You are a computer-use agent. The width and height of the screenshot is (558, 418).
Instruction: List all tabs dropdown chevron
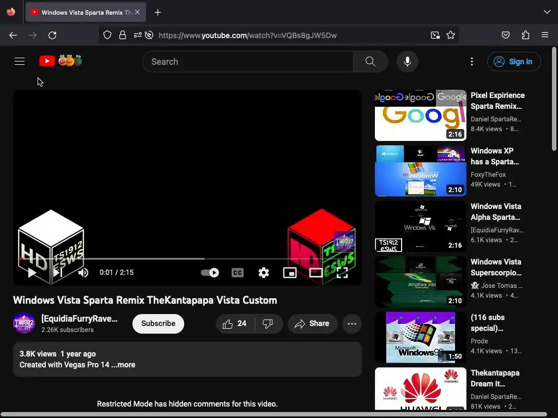[x=547, y=12]
